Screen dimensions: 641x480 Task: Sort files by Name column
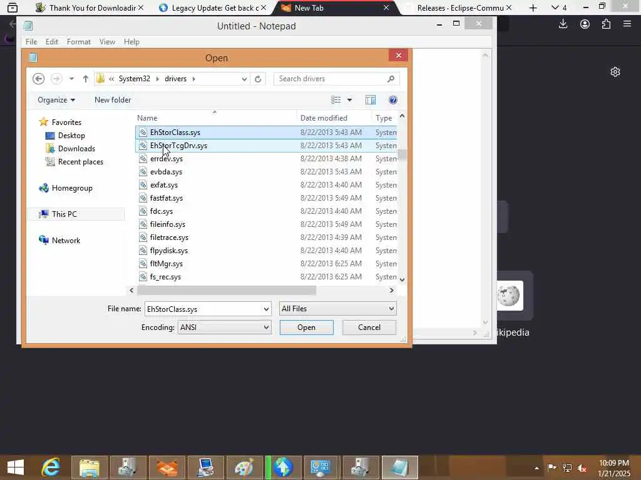pyautogui.click(x=215, y=118)
